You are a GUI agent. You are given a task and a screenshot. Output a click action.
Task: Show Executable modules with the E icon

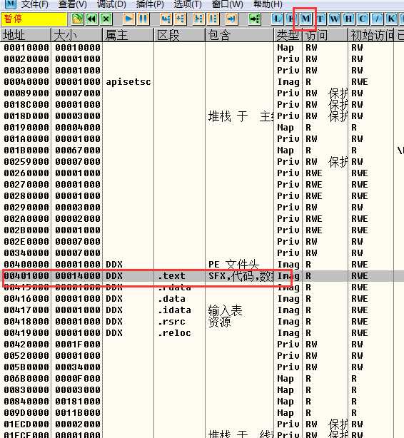coord(291,19)
